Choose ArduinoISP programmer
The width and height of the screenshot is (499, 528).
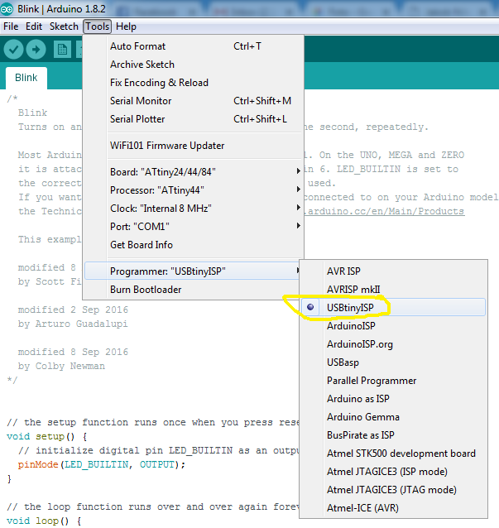(393, 325)
